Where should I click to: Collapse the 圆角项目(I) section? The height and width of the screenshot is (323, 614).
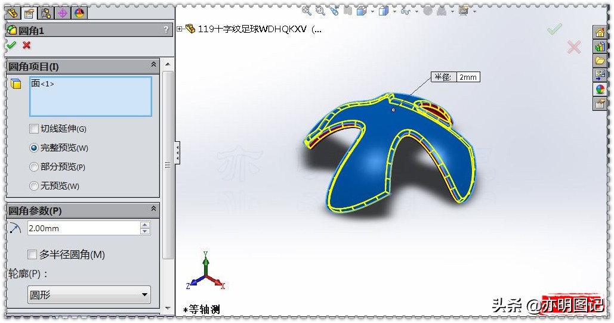[x=153, y=64]
